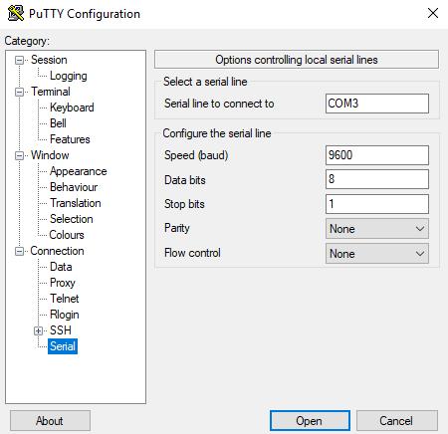Expand the SSH subcategory
The image size is (448, 434).
pos(39,330)
